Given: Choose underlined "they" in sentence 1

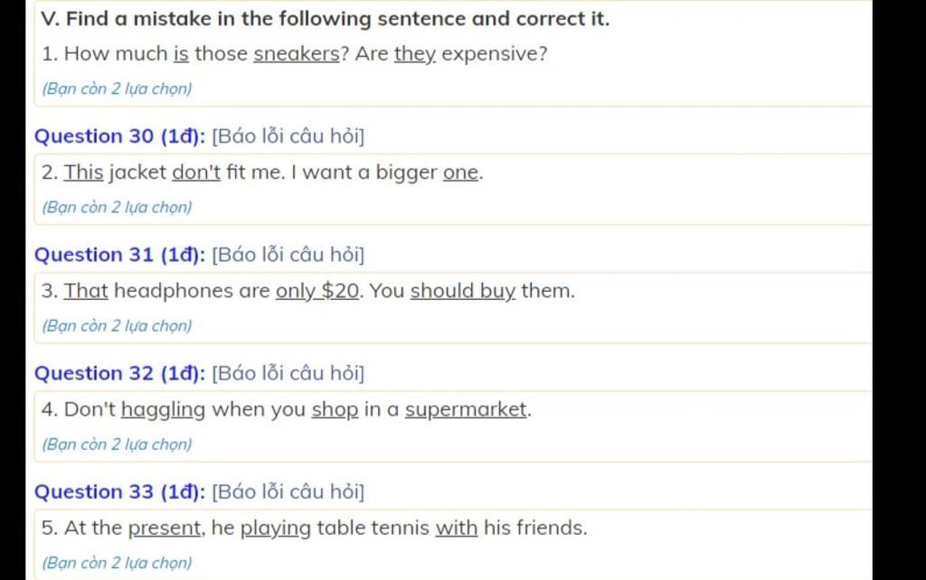Looking at the screenshot, I should [415, 54].
